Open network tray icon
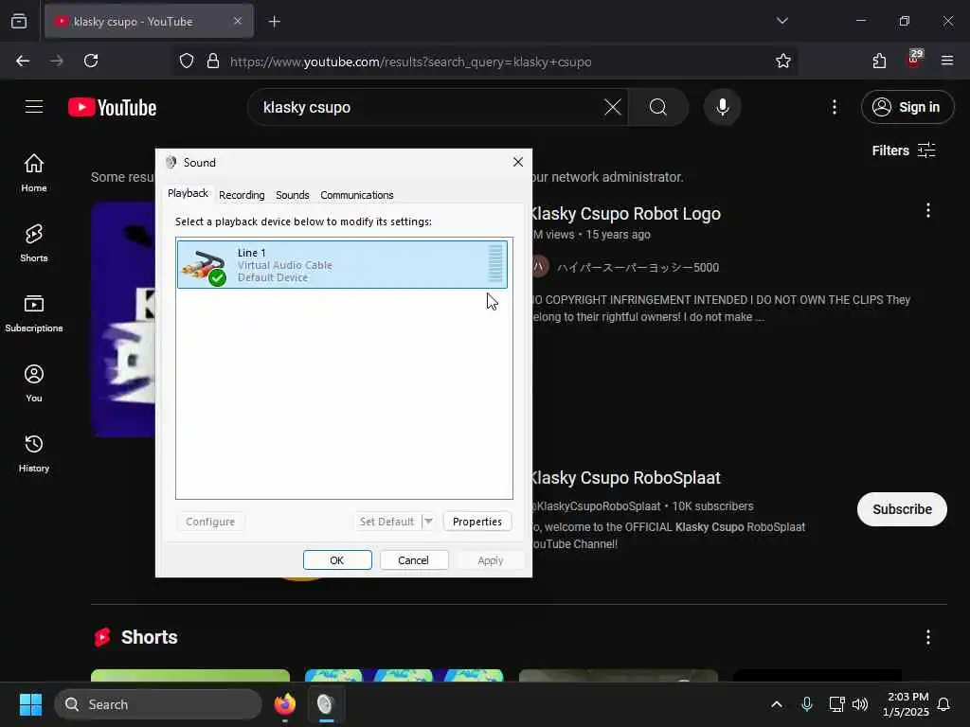 point(836,704)
